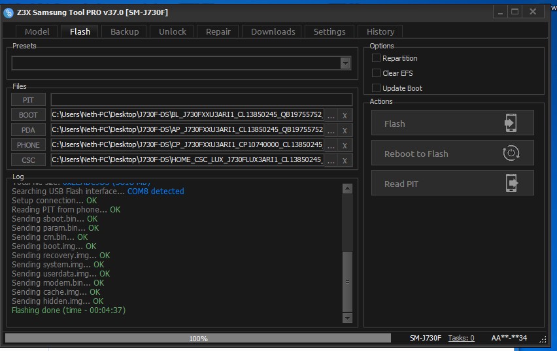The image size is (557, 351).
Task: Browse for CSC file using ellipsis button
Action: pos(331,161)
